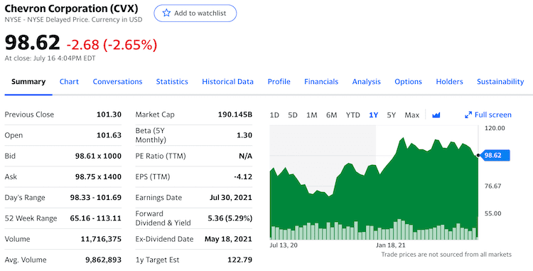
Task: Click the Chevron Corporation (CVX) heading
Action: click(71, 9)
